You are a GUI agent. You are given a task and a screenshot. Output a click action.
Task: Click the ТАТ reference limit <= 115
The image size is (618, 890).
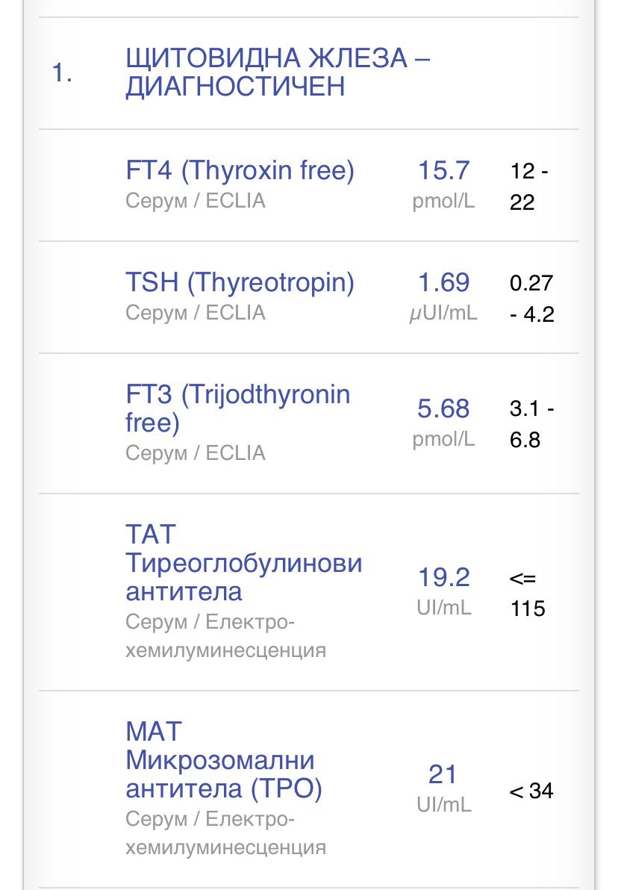pyautogui.click(x=528, y=593)
